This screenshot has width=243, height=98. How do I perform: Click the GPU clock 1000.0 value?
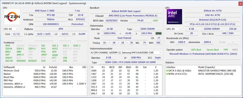tap(181, 42)
